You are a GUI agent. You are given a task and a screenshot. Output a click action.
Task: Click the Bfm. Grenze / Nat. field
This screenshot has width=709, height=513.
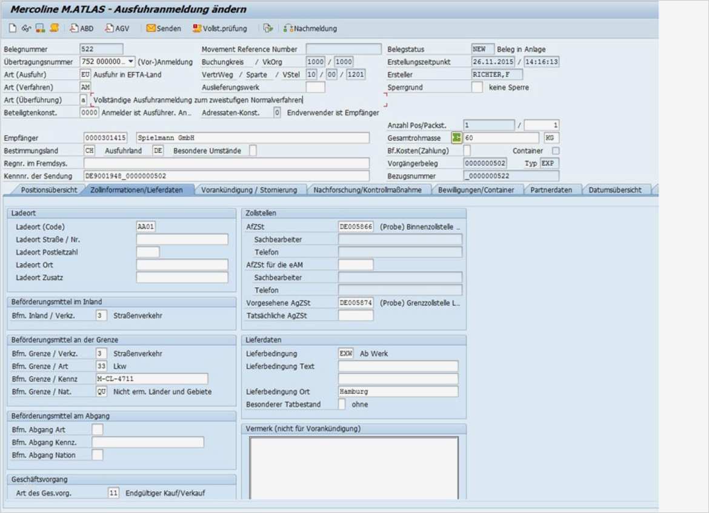pos(101,391)
